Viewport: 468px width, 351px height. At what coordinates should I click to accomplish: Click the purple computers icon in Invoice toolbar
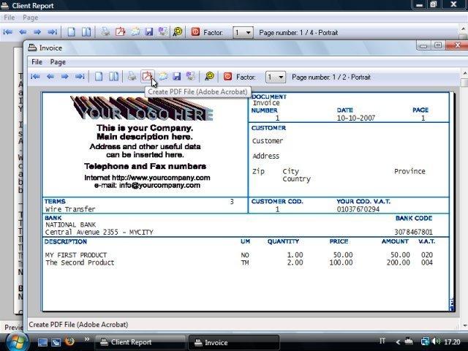coord(191,76)
